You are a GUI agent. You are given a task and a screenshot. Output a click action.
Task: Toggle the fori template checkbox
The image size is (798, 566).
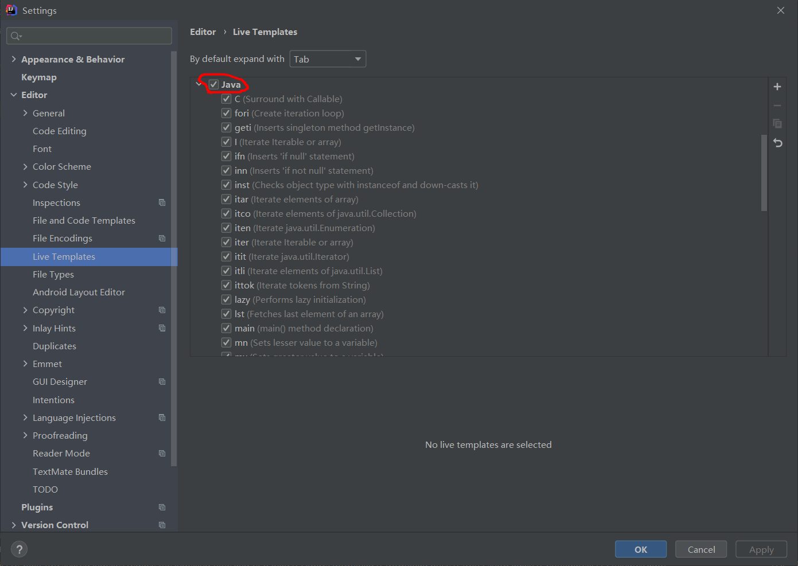pos(227,113)
